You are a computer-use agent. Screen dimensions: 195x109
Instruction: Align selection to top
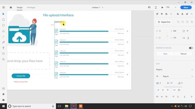(x=157, y=14)
